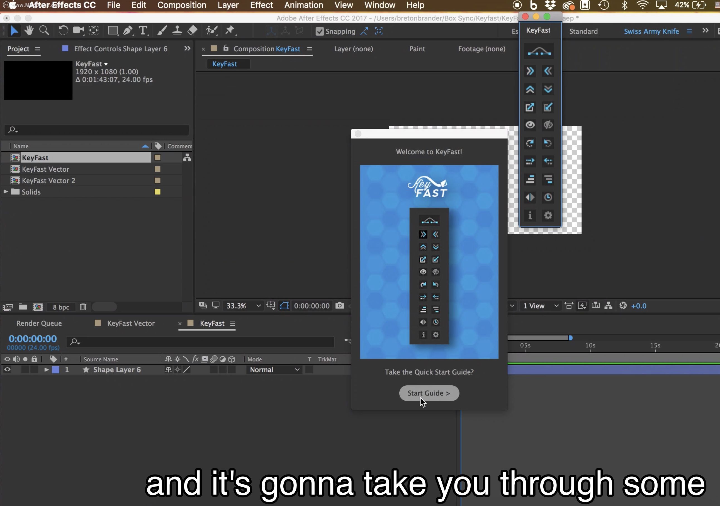The width and height of the screenshot is (720, 506).
Task: Click KeyFast info icon in panel
Action: coord(530,216)
